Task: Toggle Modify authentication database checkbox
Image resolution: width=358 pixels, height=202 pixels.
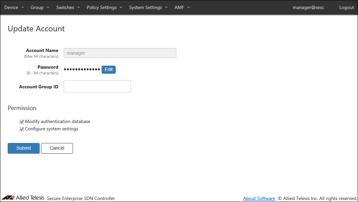Action: point(22,122)
